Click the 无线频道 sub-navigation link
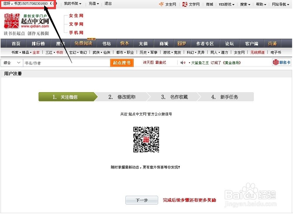293x214 pixels. click(x=257, y=53)
